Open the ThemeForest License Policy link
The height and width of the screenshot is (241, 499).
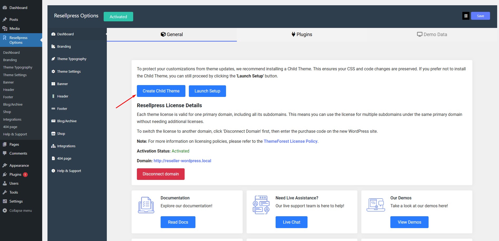coord(290,141)
